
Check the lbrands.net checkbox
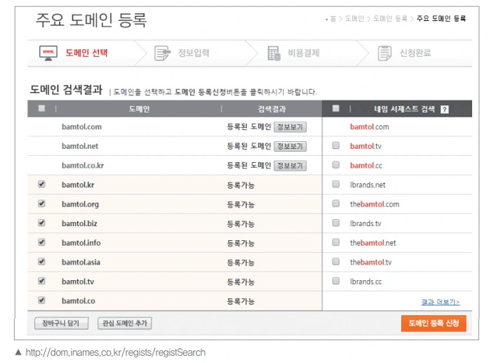coord(336,184)
